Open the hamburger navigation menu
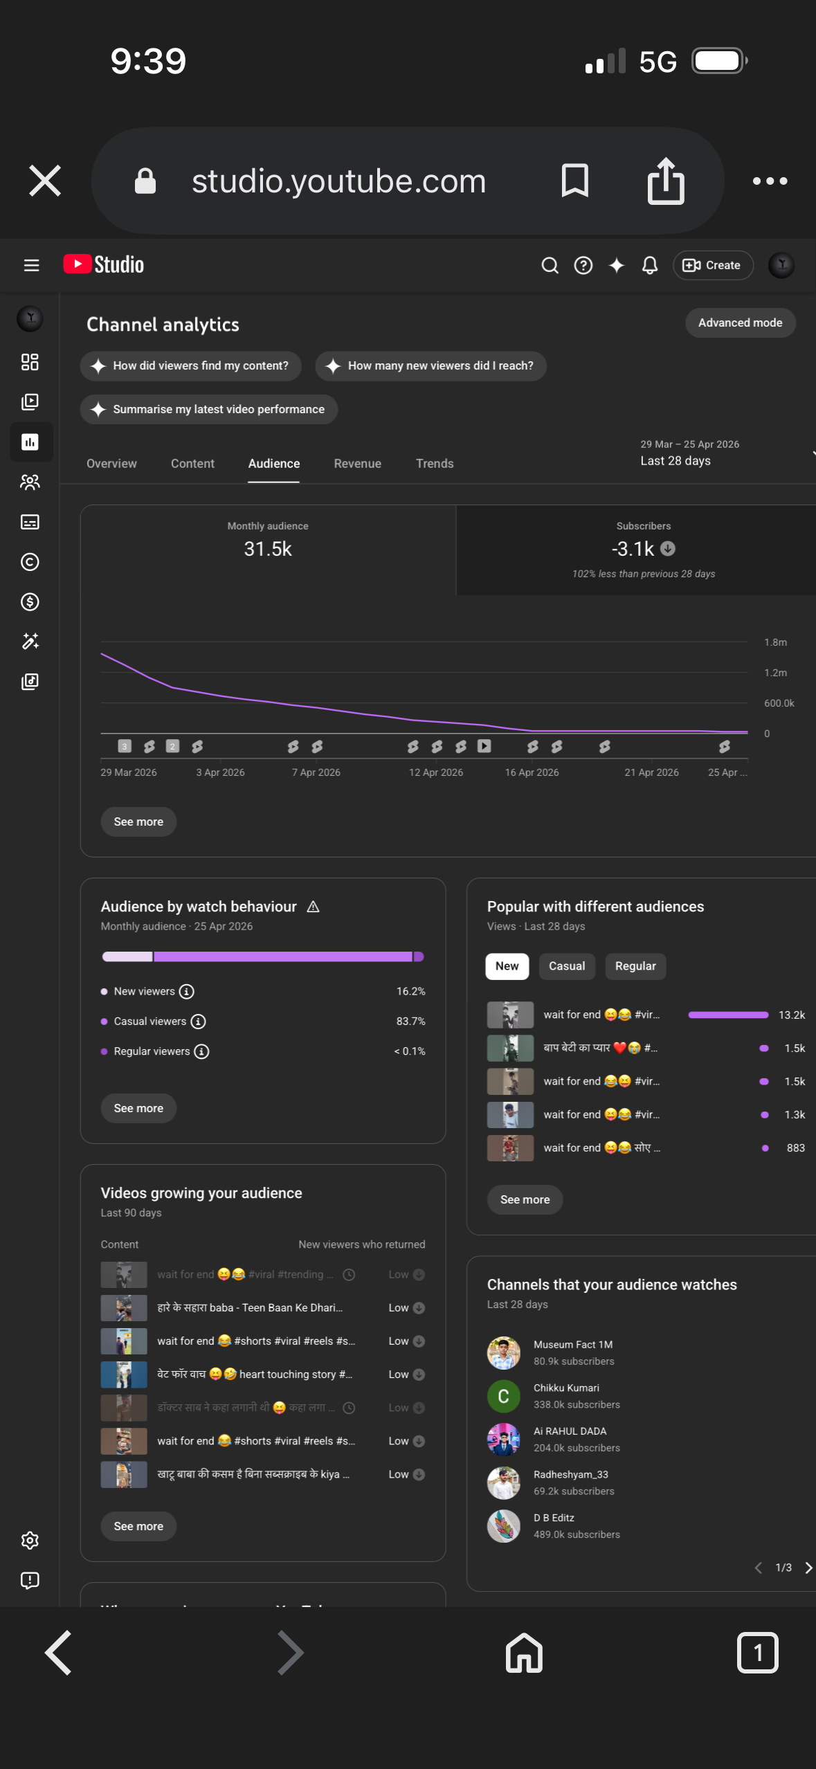Viewport: 816px width, 1769px height. tap(31, 265)
